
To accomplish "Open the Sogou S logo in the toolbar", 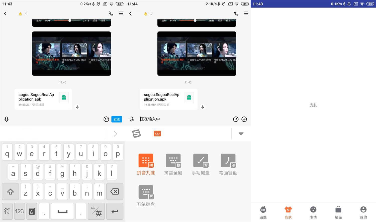I will pyautogui.click(x=137, y=133).
